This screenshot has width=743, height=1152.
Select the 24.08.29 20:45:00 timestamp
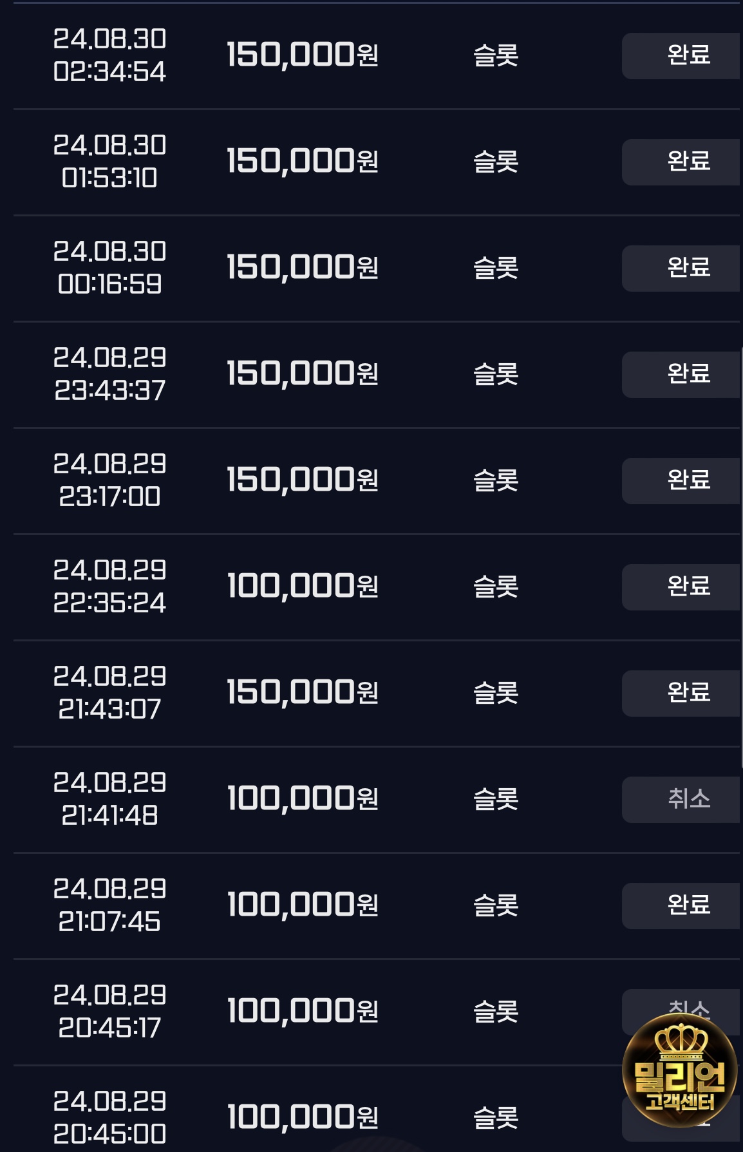[109, 1118]
